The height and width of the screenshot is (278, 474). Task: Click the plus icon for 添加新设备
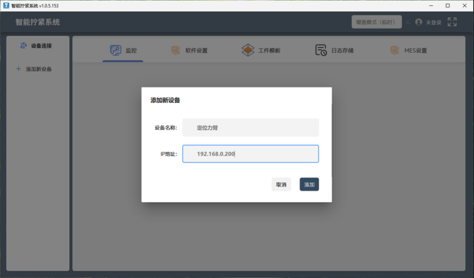pyautogui.click(x=18, y=69)
